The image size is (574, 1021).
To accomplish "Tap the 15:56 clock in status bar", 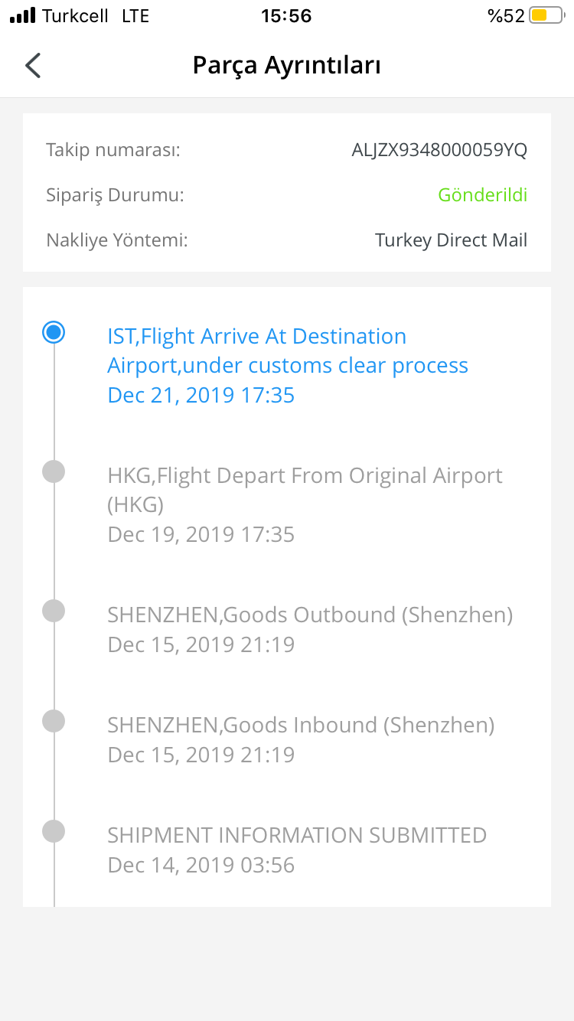I will click(286, 16).
